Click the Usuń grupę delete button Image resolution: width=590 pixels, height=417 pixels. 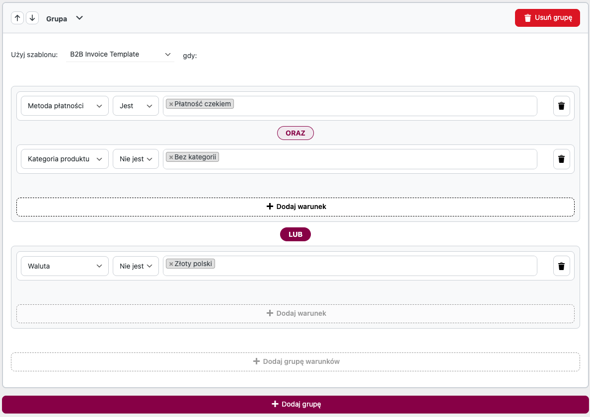pyautogui.click(x=547, y=18)
